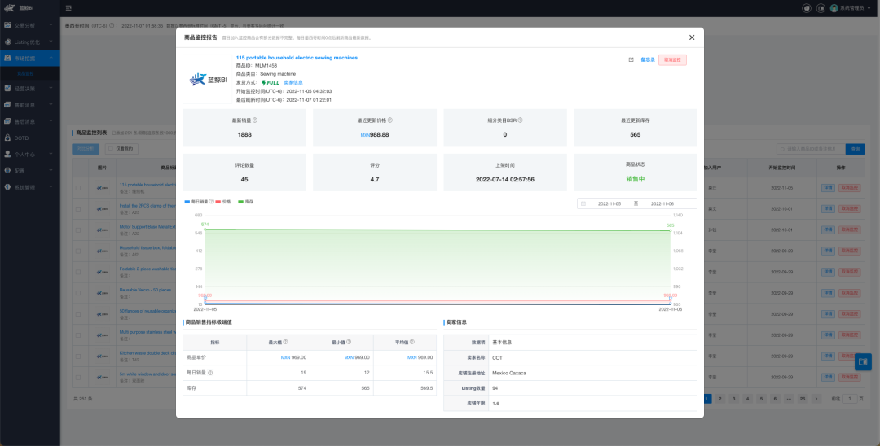Click the Listing优化 sidebar icon
The width and height of the screenshot is (880, 446).
coord(8,42)
